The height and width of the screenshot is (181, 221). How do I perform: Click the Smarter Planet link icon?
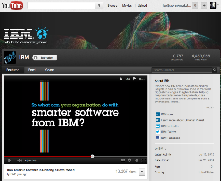click(157, 120)
